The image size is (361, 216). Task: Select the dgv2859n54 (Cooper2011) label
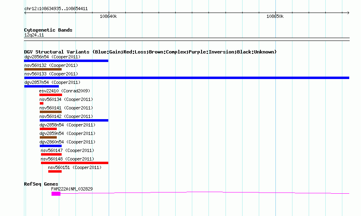pos(67,133)
